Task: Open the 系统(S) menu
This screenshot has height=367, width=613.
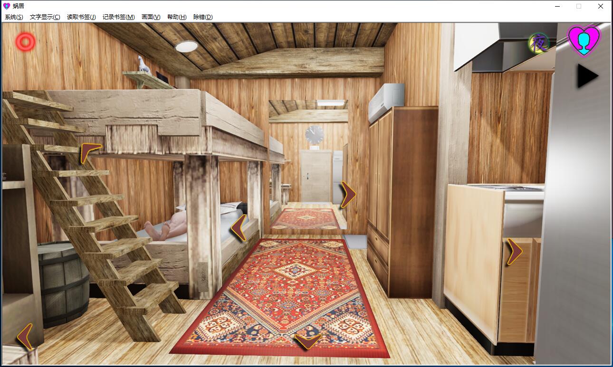Action: pyautogui.click(x=14, y=17)
